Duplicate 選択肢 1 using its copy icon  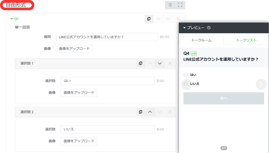coord(141,63)
